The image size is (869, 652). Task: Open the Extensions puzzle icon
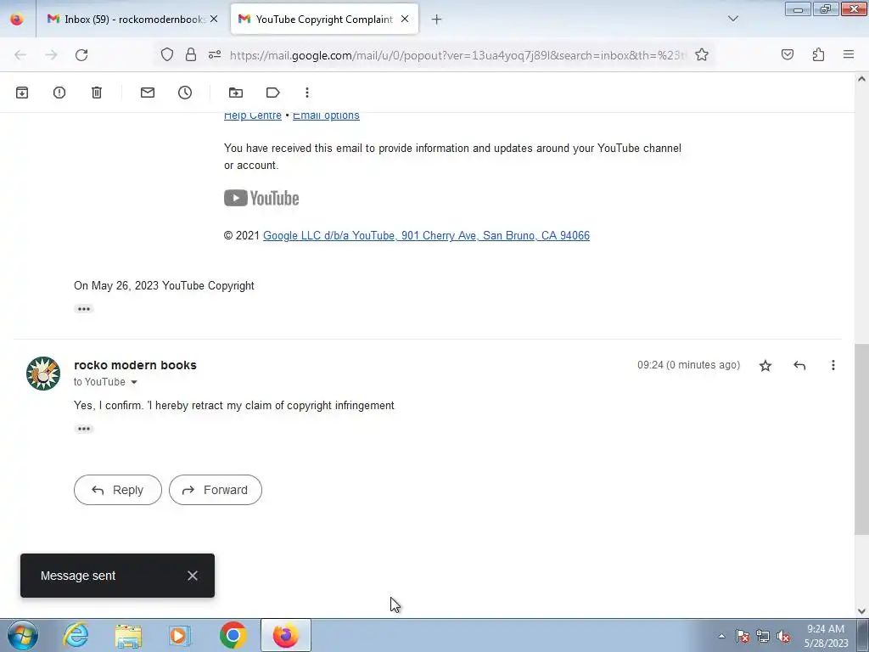coord(818,54)
